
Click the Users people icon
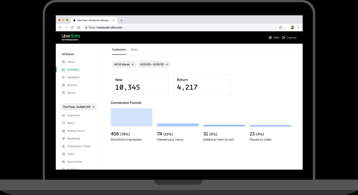[x=63, y=154]
